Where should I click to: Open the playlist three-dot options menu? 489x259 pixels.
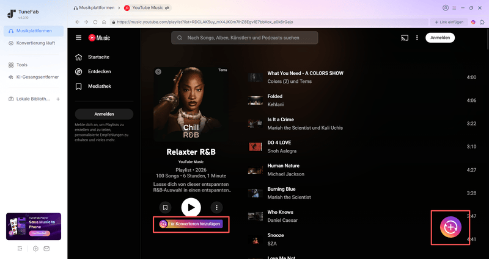(x=217, y=207)
